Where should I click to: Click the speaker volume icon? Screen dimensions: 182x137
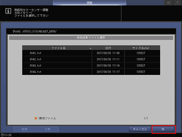tap(169, 2)
